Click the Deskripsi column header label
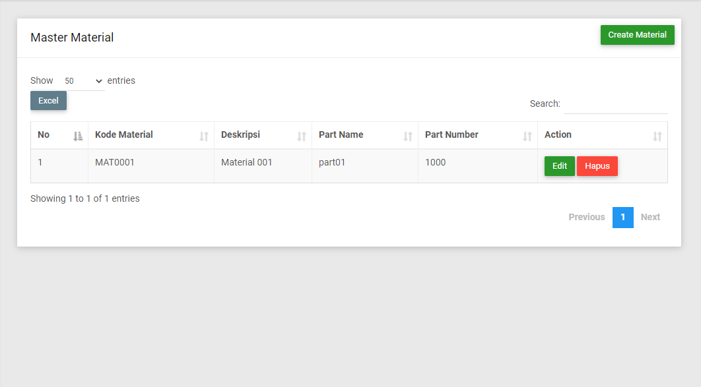Screen dimensions: 701x387 point(240,134)
